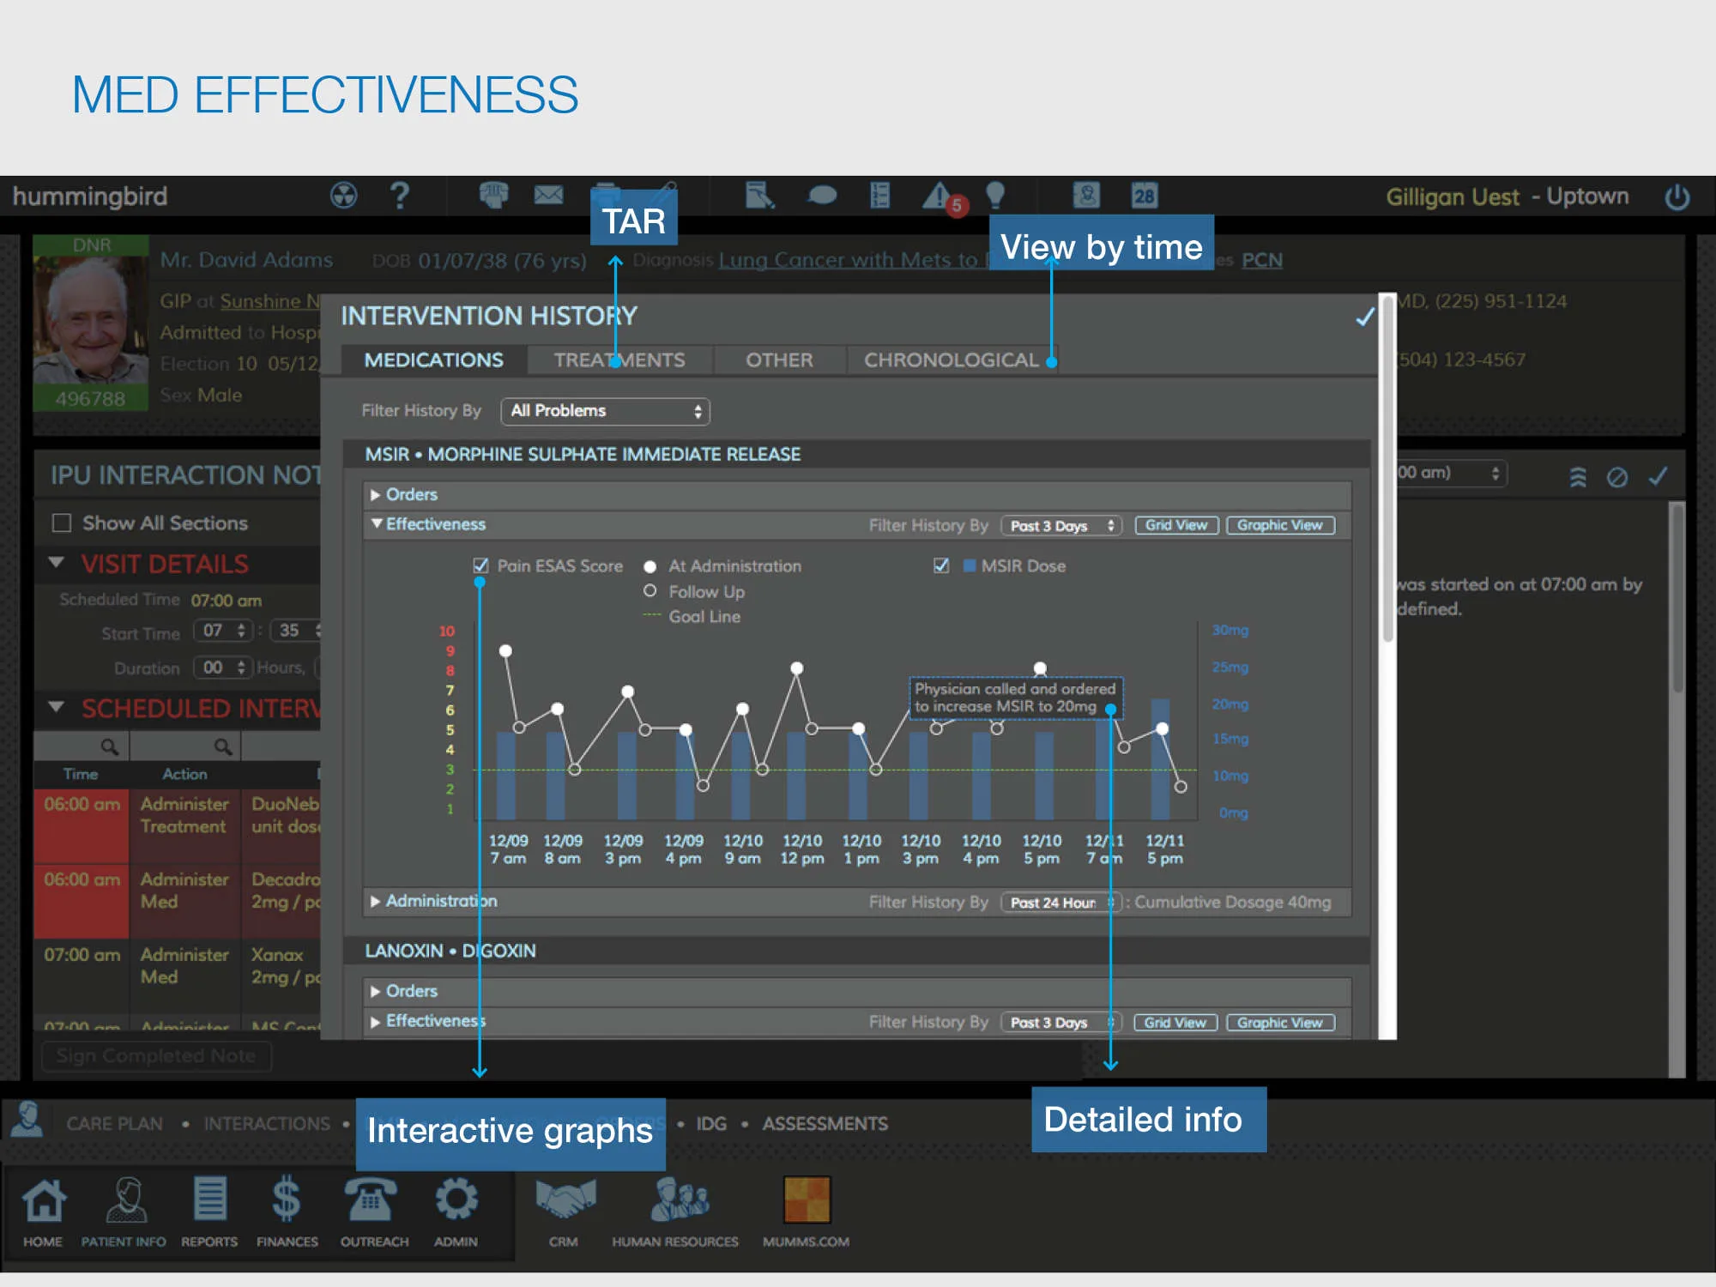Click the interaction note scrollbar at far right
This screenshot has height=1287, width=1716.
tap(1677, 601)
